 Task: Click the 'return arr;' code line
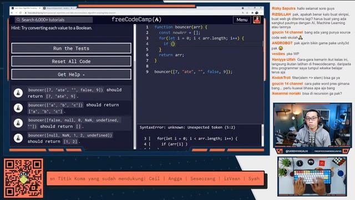(171, 55)
